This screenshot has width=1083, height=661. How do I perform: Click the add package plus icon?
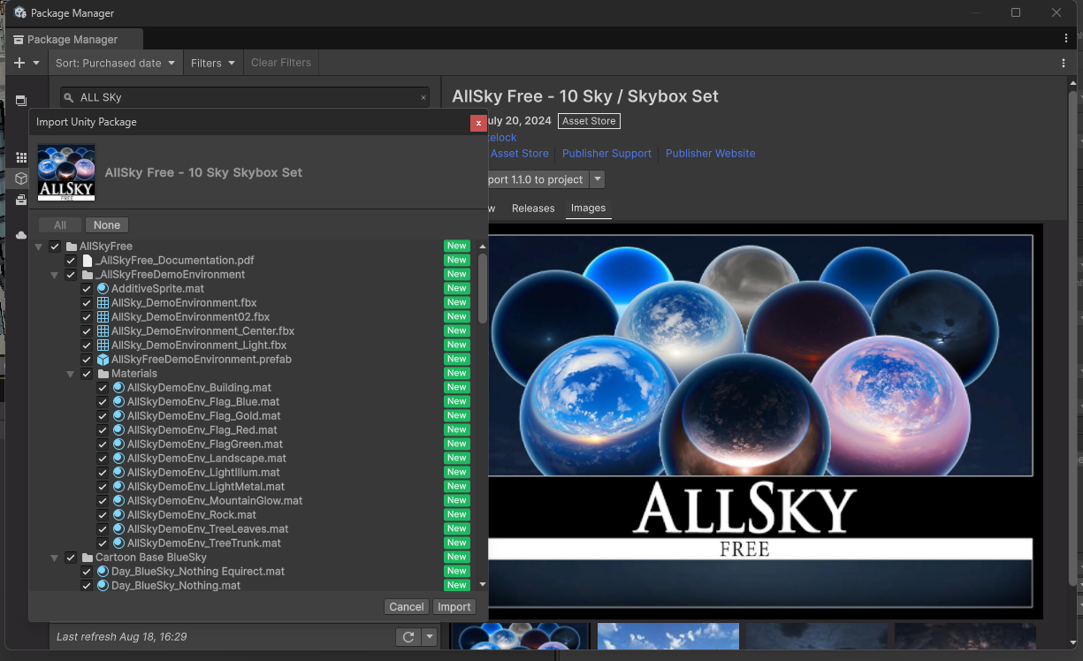tap(19, 63)
